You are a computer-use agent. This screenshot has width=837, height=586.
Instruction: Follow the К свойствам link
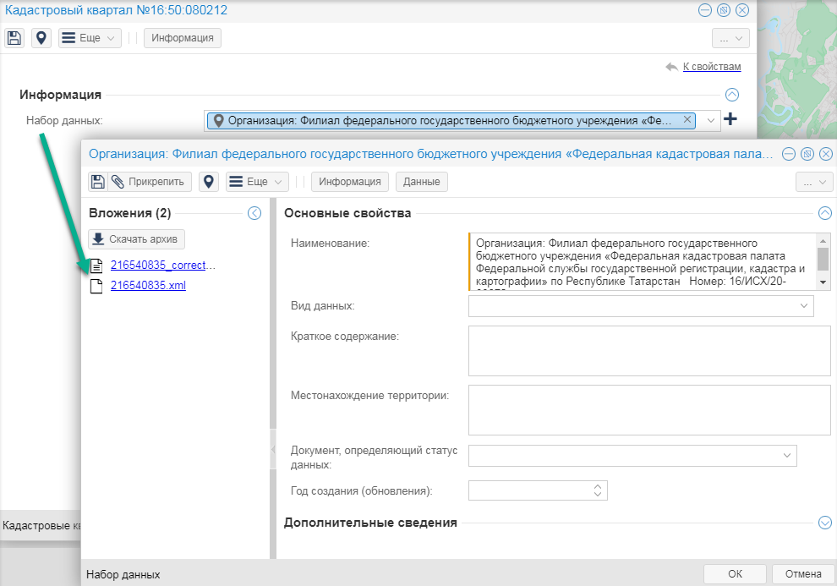[712, 67]
